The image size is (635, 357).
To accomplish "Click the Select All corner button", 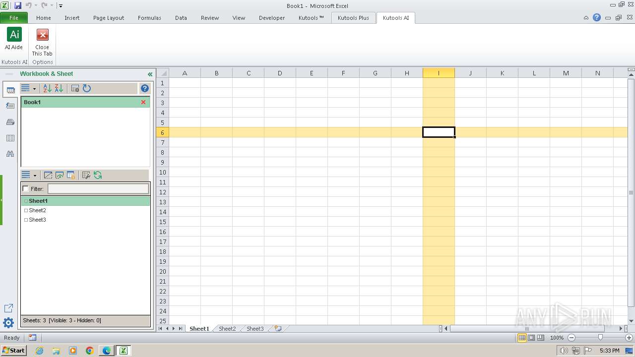I will click(x=163, y=73).
